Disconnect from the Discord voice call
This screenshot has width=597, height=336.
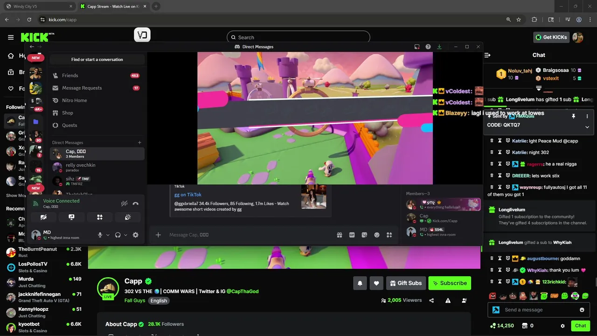coord(136,203)
